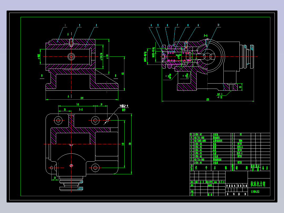Select the B-B section view label
This screenshot has height=213, width=284.
pos(81,110)
